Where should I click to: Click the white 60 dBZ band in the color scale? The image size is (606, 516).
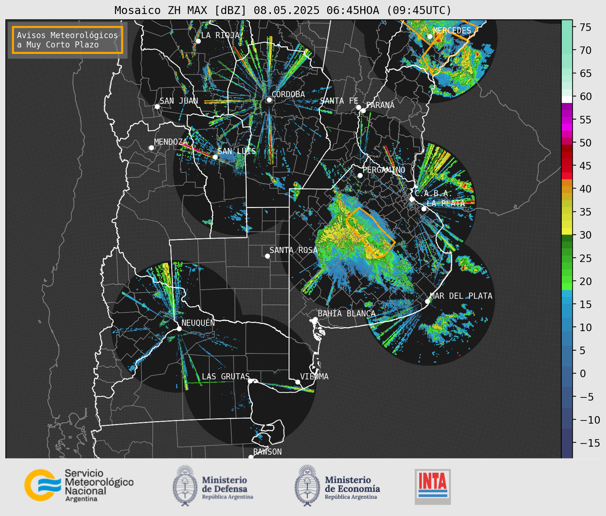click(567, 99)
